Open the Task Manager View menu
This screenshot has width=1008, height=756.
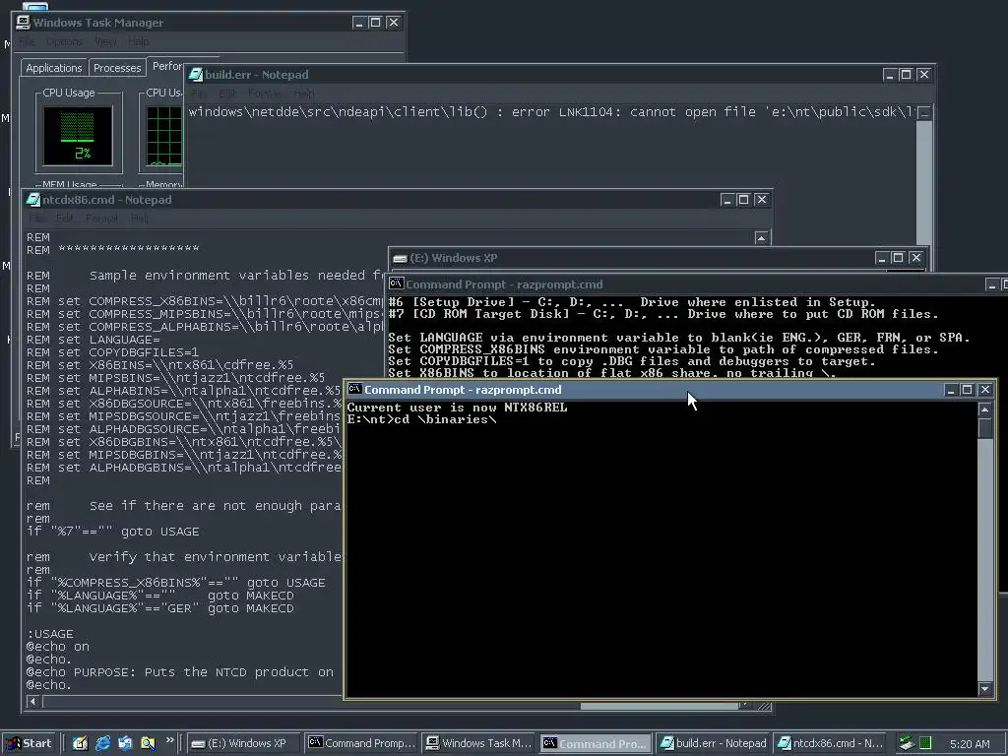(105, 41)
